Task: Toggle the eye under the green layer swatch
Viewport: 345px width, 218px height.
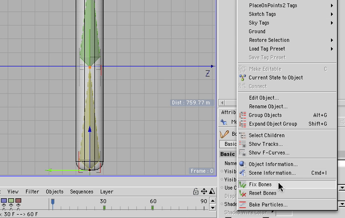Action: coord(11,205)
